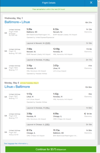Click ORD link in Chicago layover row
The height and width of the screenshot is (153, 100).
[x=47, y=125]
